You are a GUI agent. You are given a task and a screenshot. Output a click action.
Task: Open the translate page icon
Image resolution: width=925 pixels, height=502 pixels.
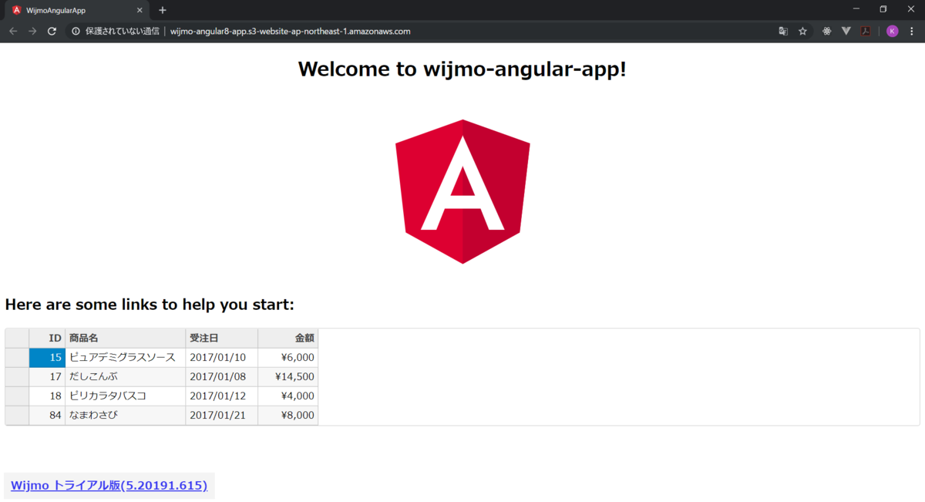783,32
